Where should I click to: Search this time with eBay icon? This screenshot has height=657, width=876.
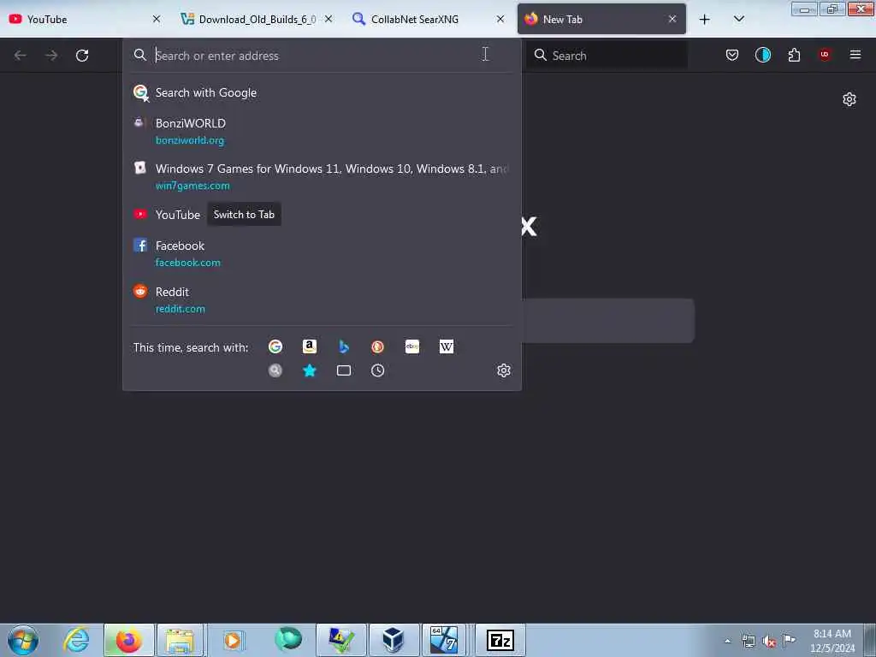click(412, 347)
